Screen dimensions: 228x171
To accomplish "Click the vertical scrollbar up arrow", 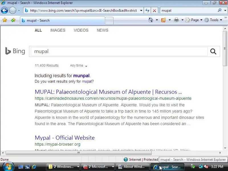I will [225, 29].
